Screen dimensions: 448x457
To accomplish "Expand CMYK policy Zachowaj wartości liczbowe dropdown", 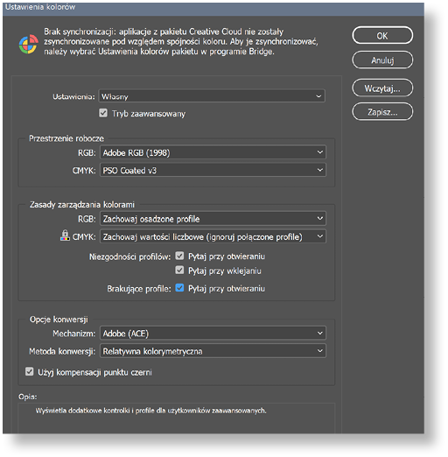I will (213, 236).
